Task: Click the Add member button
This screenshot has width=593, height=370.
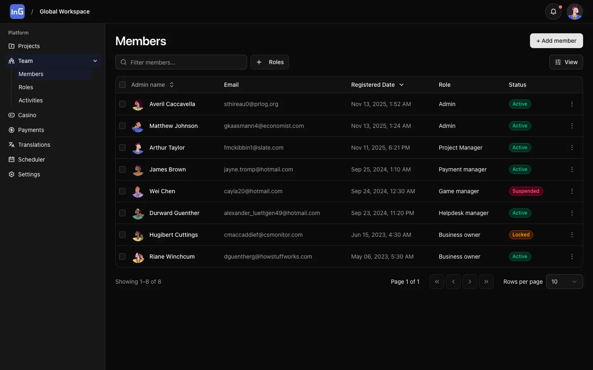Action: [x=556, y=41]
